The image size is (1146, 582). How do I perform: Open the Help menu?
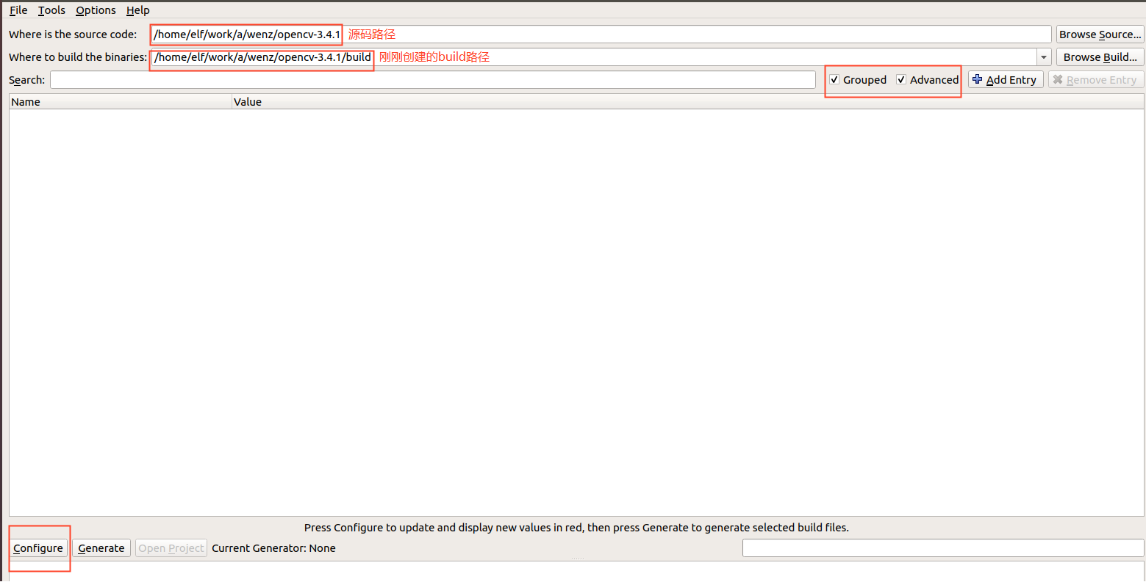coord(137,10)
